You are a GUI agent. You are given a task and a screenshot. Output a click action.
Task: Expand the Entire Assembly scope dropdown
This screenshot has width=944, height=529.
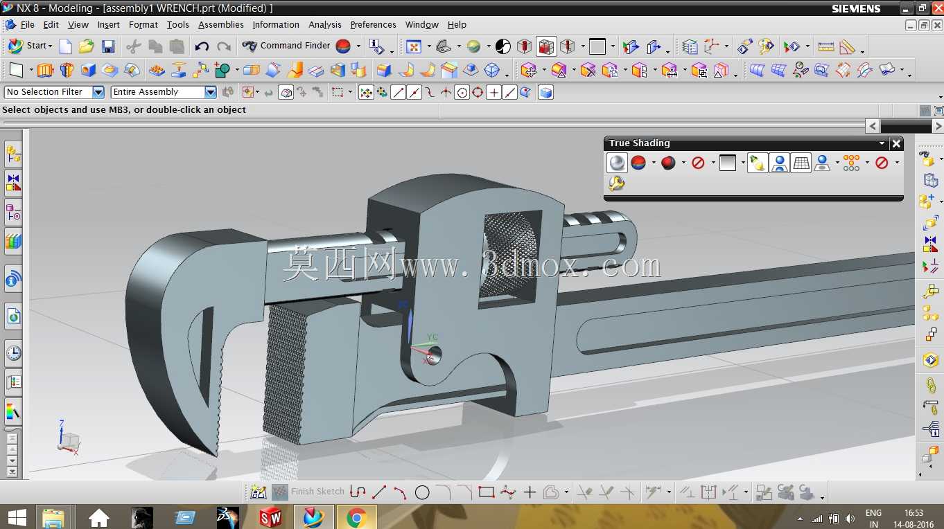click(164, 92)
